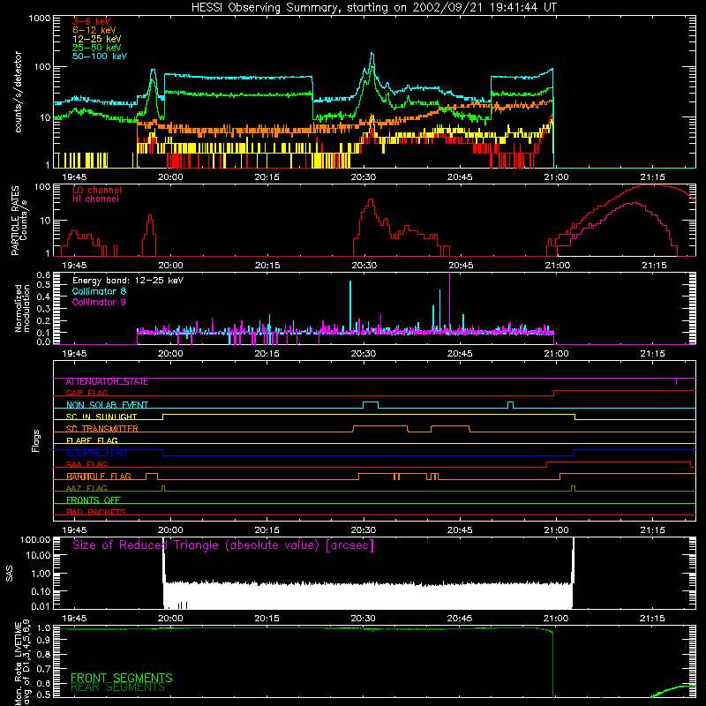The image size is (706, 706).
Task: Select the yellow 12-25 keV legend entry in top panel
Action: (x=97, y=39)
